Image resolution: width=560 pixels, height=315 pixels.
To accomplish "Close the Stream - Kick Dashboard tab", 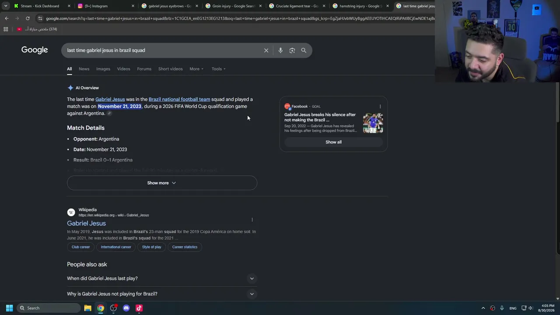I will coord(69,6).
